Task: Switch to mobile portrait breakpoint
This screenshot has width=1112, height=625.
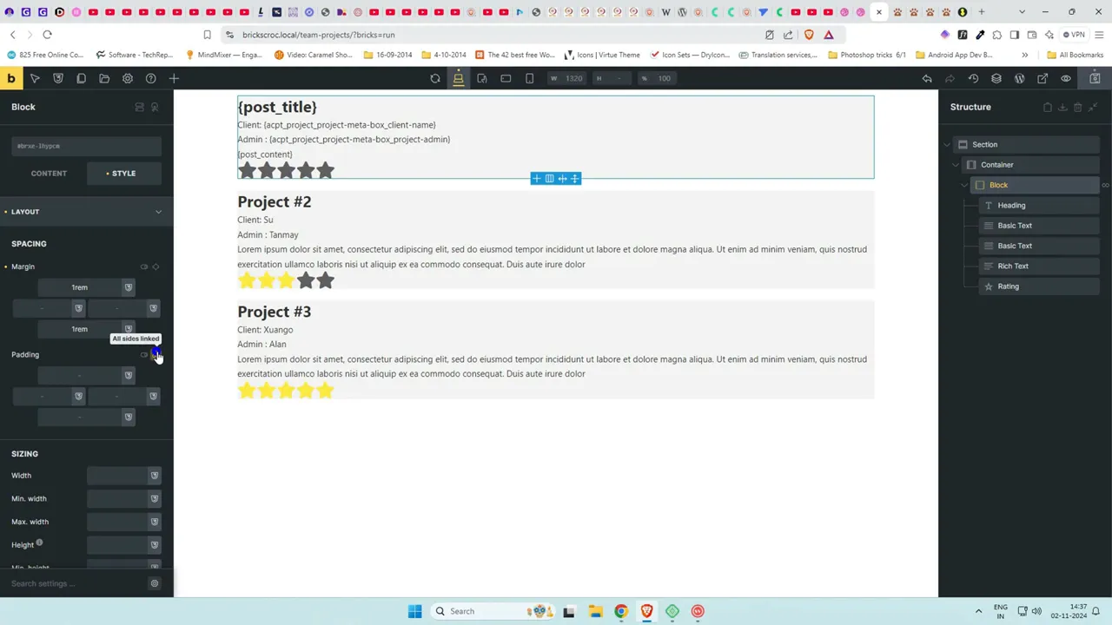Action: click(529, 78)
